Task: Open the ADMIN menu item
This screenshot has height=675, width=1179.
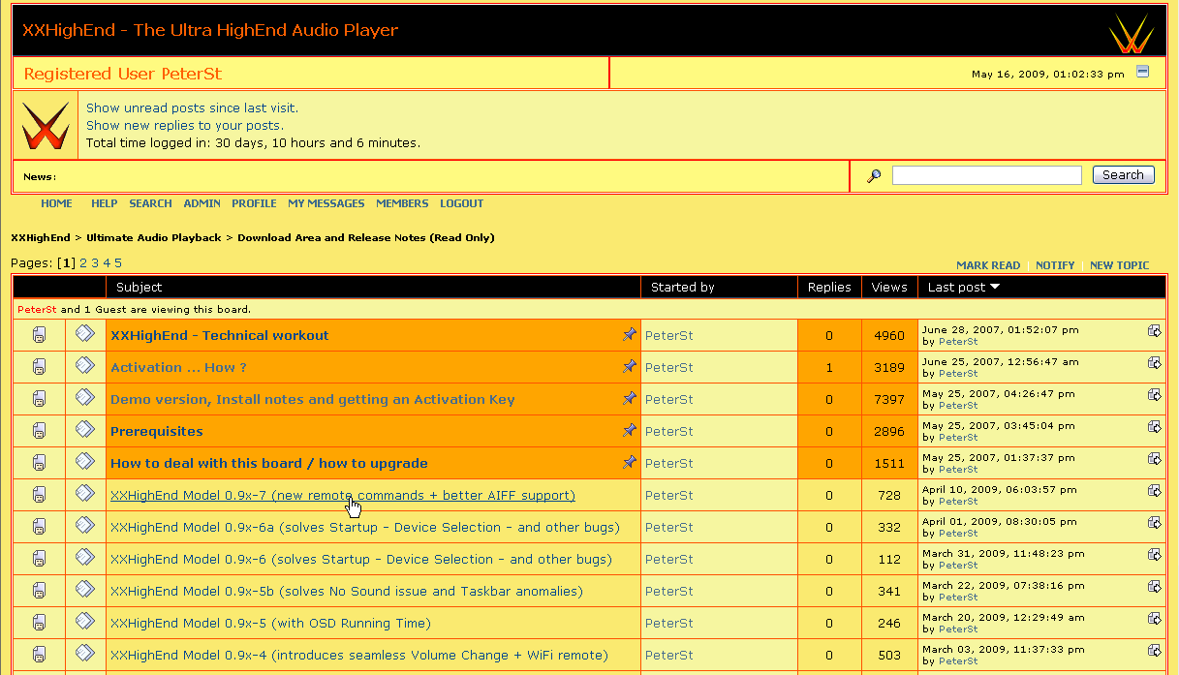Action: [202, 203]
